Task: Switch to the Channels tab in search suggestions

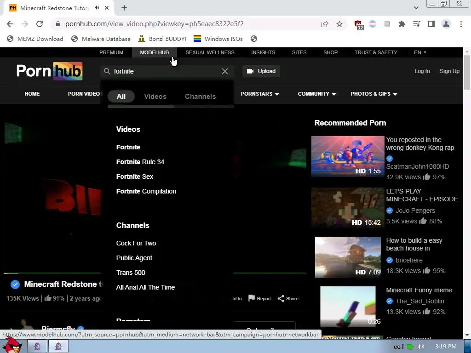Action: tap(201, 97)
